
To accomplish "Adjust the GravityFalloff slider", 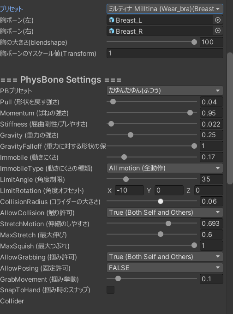I will click(x=152, y=146).
